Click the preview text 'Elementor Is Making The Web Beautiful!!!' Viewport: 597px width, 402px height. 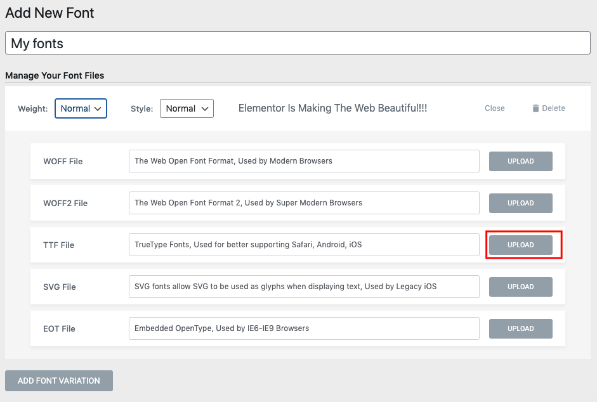[x=333, y=108]
